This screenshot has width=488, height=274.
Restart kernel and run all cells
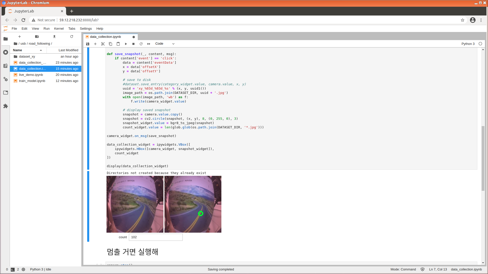149,44
